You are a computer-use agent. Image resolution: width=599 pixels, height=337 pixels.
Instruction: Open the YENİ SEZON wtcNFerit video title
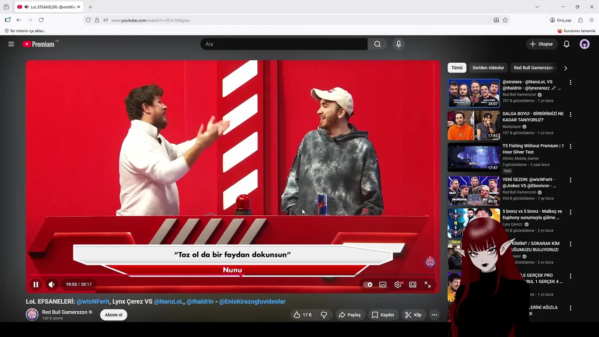[529, 183]
